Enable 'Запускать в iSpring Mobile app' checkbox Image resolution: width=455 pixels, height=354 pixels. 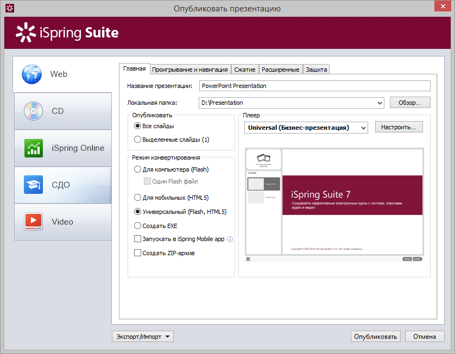point(137,239)
